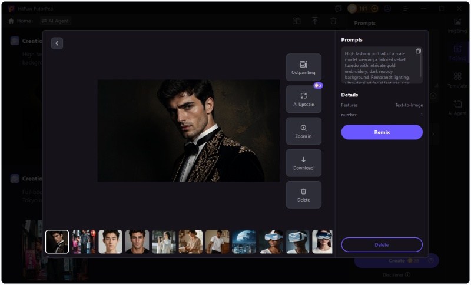Viewport: 471px width, 285px height.
Task: Select the Tokyo street thumbnail
Action: pos(84,242)
